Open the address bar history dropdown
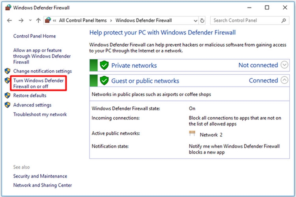Screen dimensions: 296x197 pyautogui.click(x=196, y=21)
